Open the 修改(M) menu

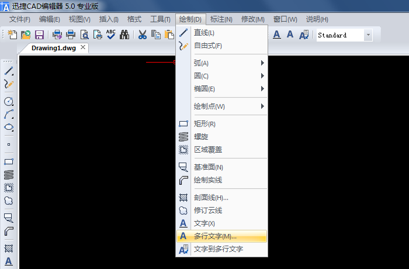253,19
